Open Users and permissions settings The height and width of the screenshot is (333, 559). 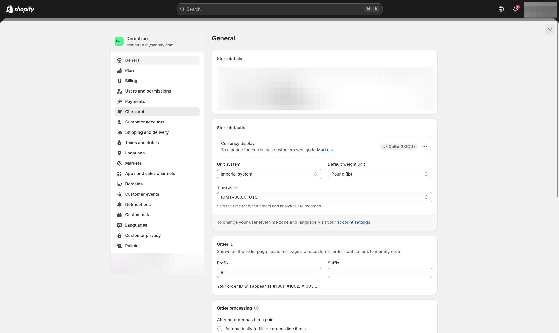tap(148, 91)
